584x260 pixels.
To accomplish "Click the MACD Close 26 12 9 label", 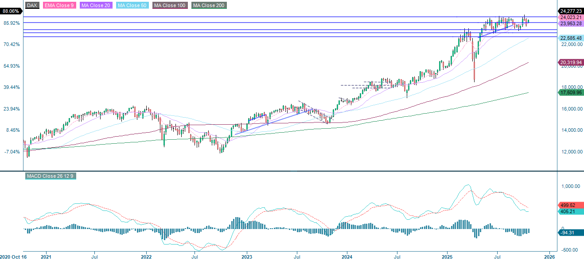I will point(51,176).
